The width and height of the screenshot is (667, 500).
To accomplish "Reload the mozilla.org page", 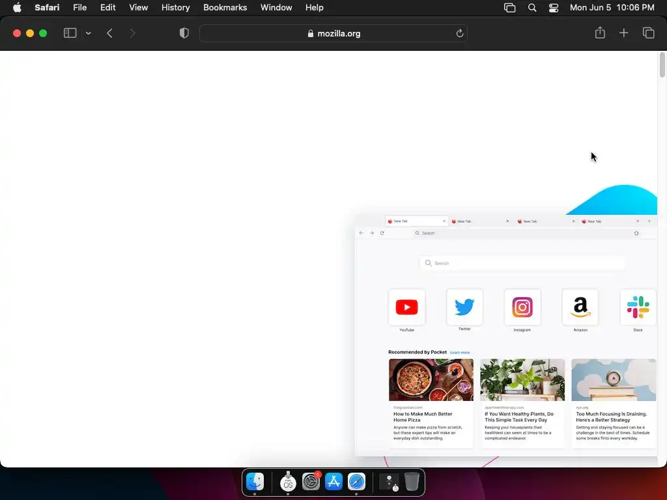I will [x=459, y=33].
